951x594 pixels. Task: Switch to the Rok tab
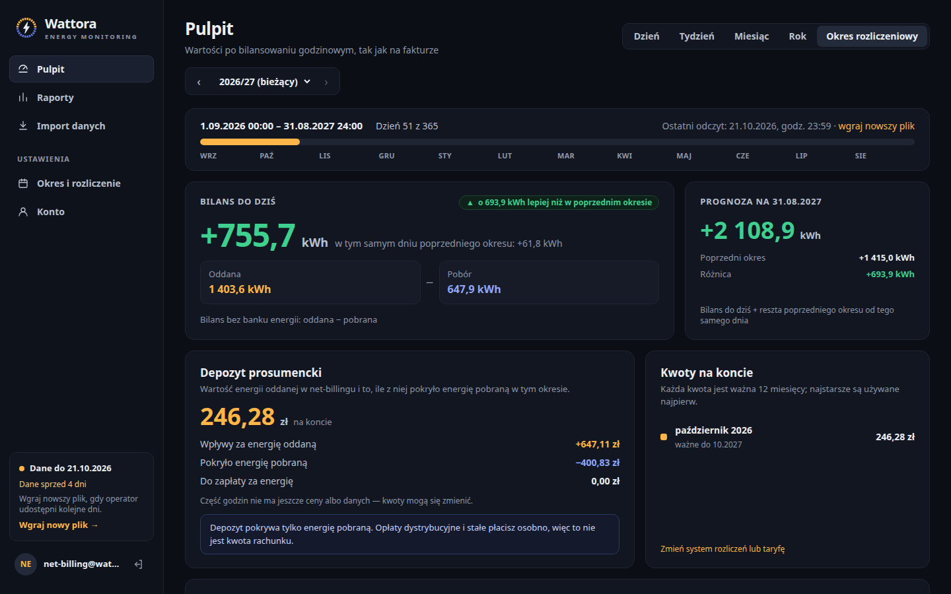(798, 36)
